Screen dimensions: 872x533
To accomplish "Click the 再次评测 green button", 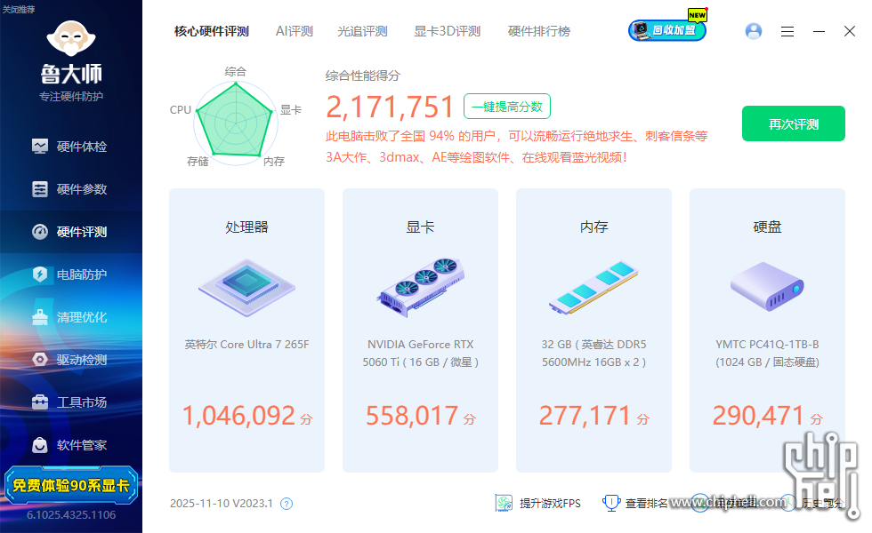I will (794, 123).
